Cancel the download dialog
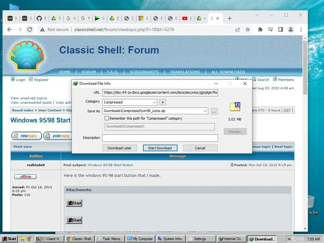 point(200,148)
